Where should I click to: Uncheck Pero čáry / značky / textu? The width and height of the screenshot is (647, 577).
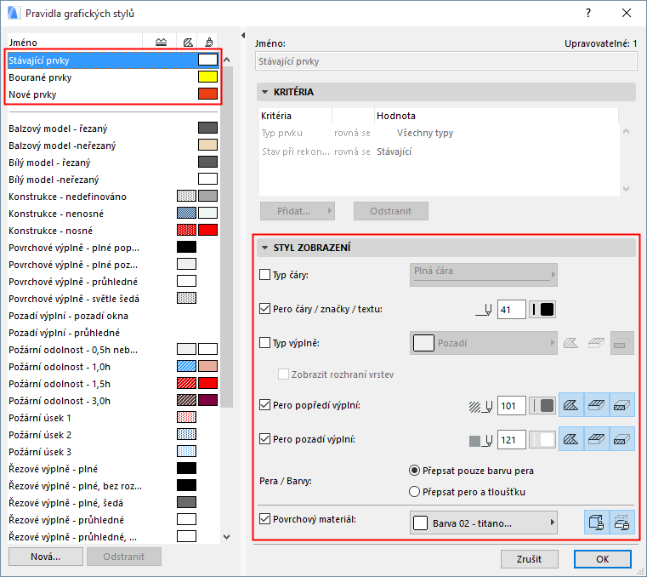264,309
